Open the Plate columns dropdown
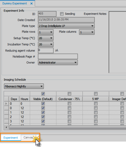Image resolution: width=126 pixels, height=147 pixels. pyautogui.click(x=87, y=32)
